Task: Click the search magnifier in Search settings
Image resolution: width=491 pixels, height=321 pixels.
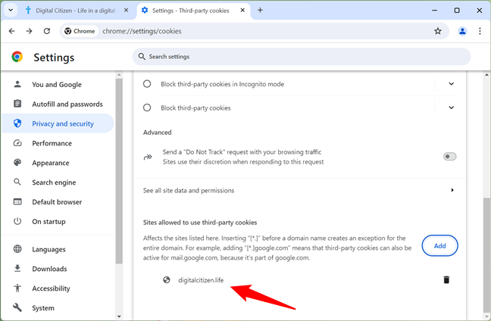Action: click(142, 57)
